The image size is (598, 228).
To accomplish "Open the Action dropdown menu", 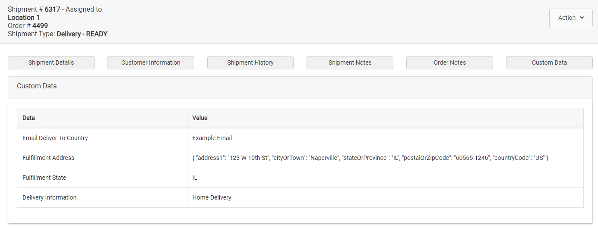I will pos(571,18).
